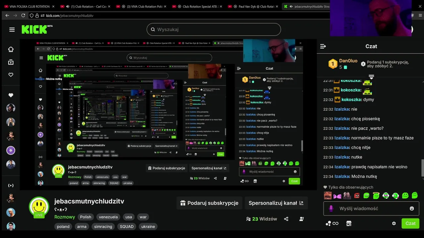Screen dimensions: 424x238
Task: Click browser forward arrow
Action: [15, 16]
